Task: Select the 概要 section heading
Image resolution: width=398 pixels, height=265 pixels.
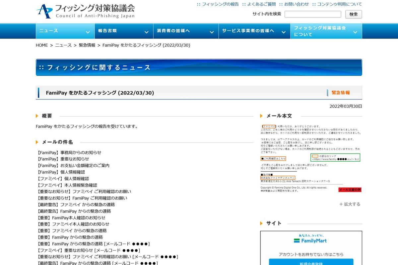Action: [47, 116]
